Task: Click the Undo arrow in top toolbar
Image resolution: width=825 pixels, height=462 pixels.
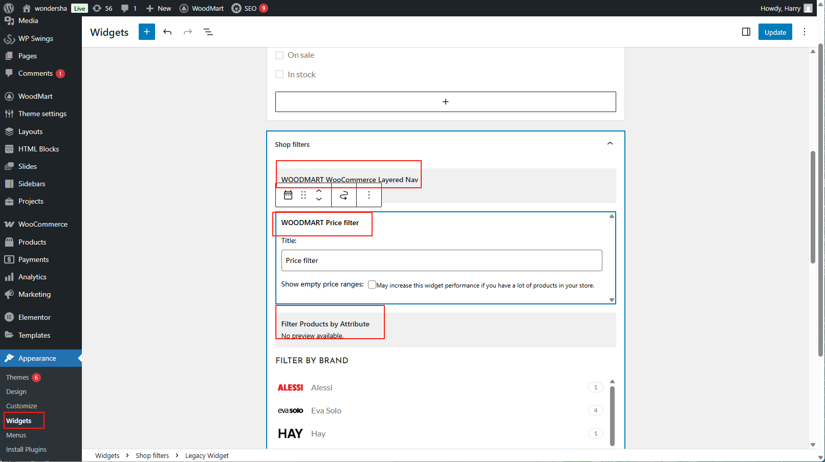Action: coord(167,32)
